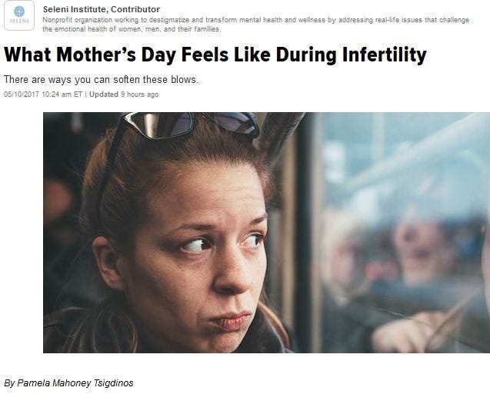Click the word 'Contributor' beside Seleni Institute
The width and height of the screenshot is (490, 394).
point(135,9)
